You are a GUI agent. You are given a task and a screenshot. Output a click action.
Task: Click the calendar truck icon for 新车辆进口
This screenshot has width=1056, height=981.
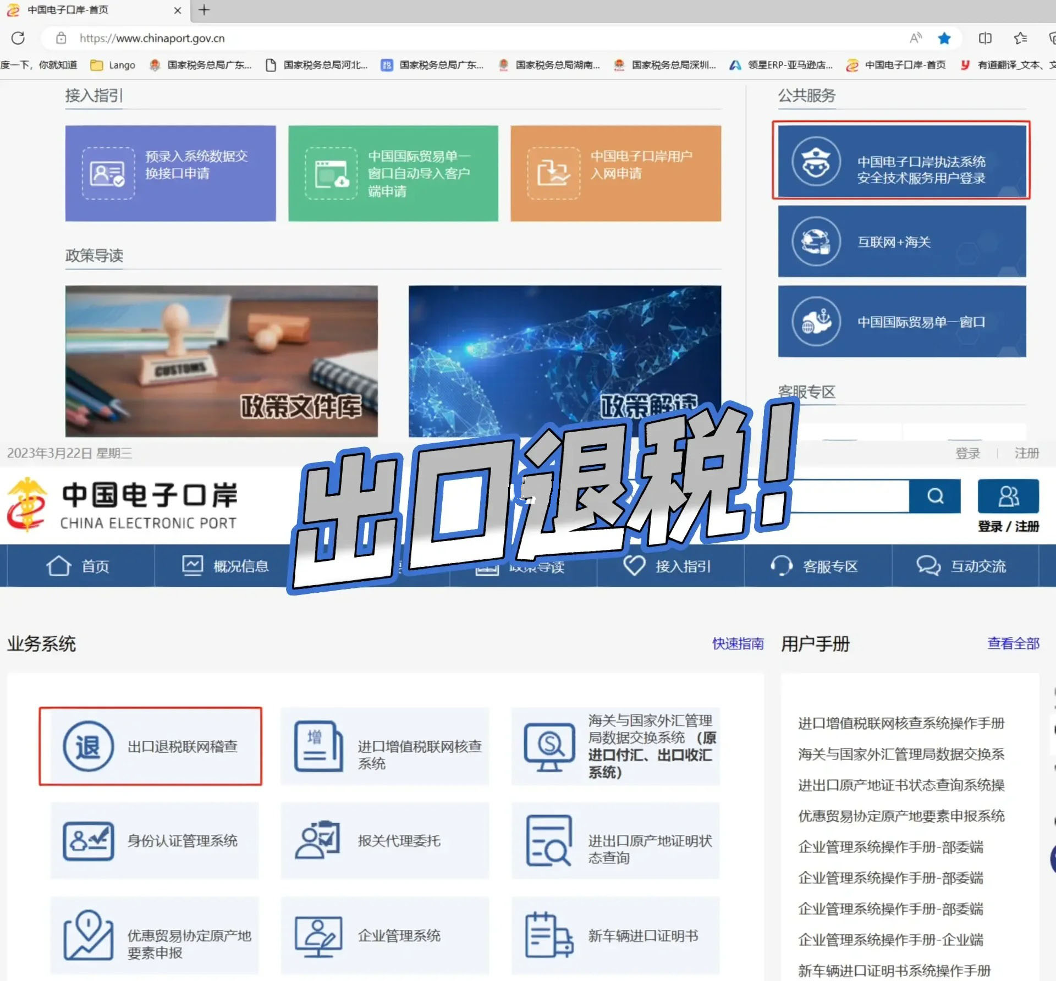point(549,935)
